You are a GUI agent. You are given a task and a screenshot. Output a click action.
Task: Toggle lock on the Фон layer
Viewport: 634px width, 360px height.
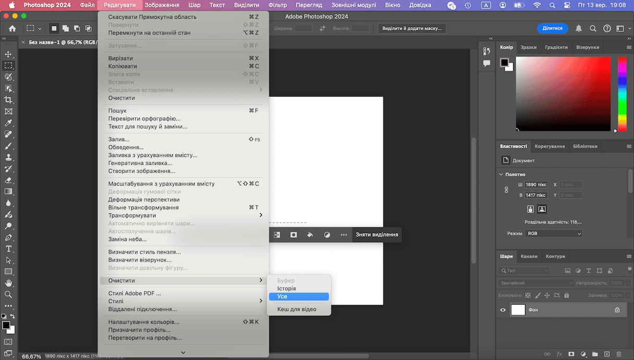[x=617, y=310]
